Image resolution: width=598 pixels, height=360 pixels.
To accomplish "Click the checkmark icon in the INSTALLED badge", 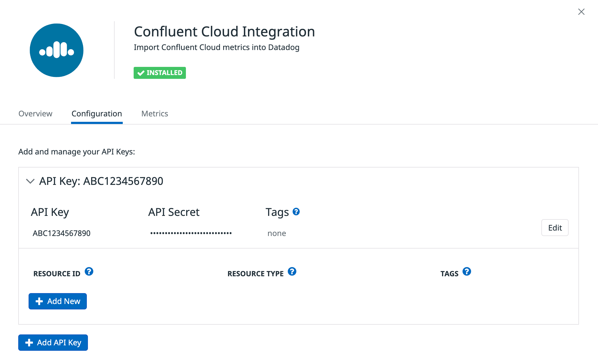I will [x=141, y=73].
